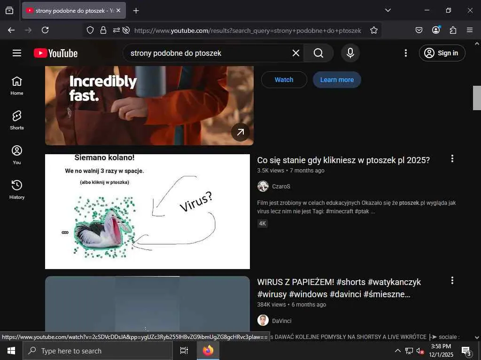Click the page vertical scrollbar thumb

[x=476, y=98]
